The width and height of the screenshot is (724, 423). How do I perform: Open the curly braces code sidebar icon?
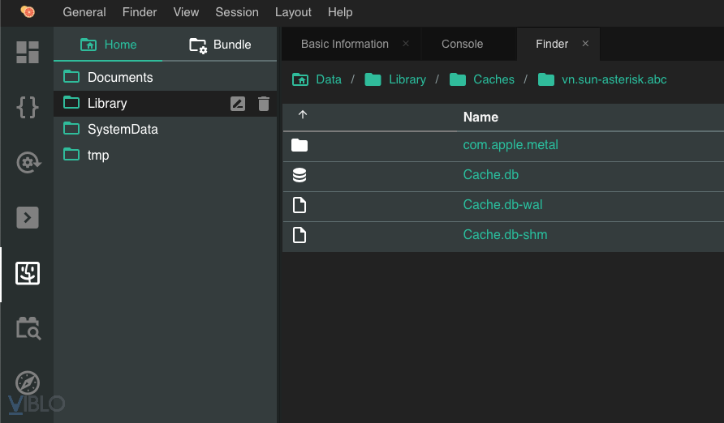tap(28, 107)
